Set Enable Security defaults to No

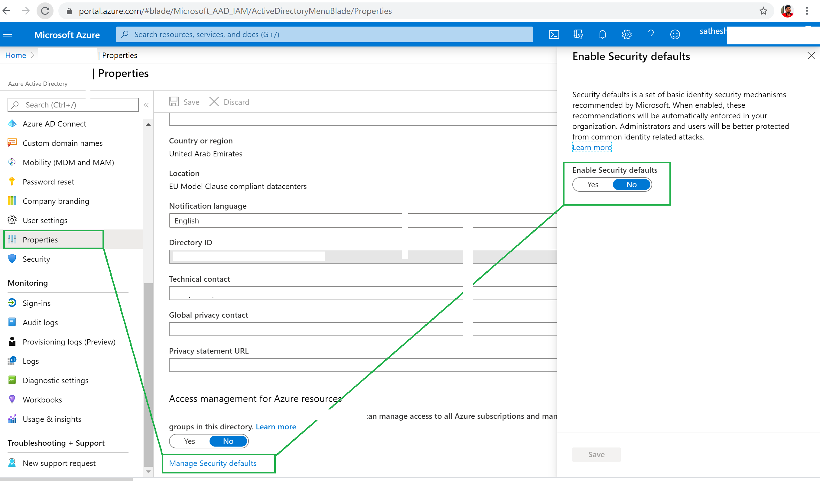point(632,184)
